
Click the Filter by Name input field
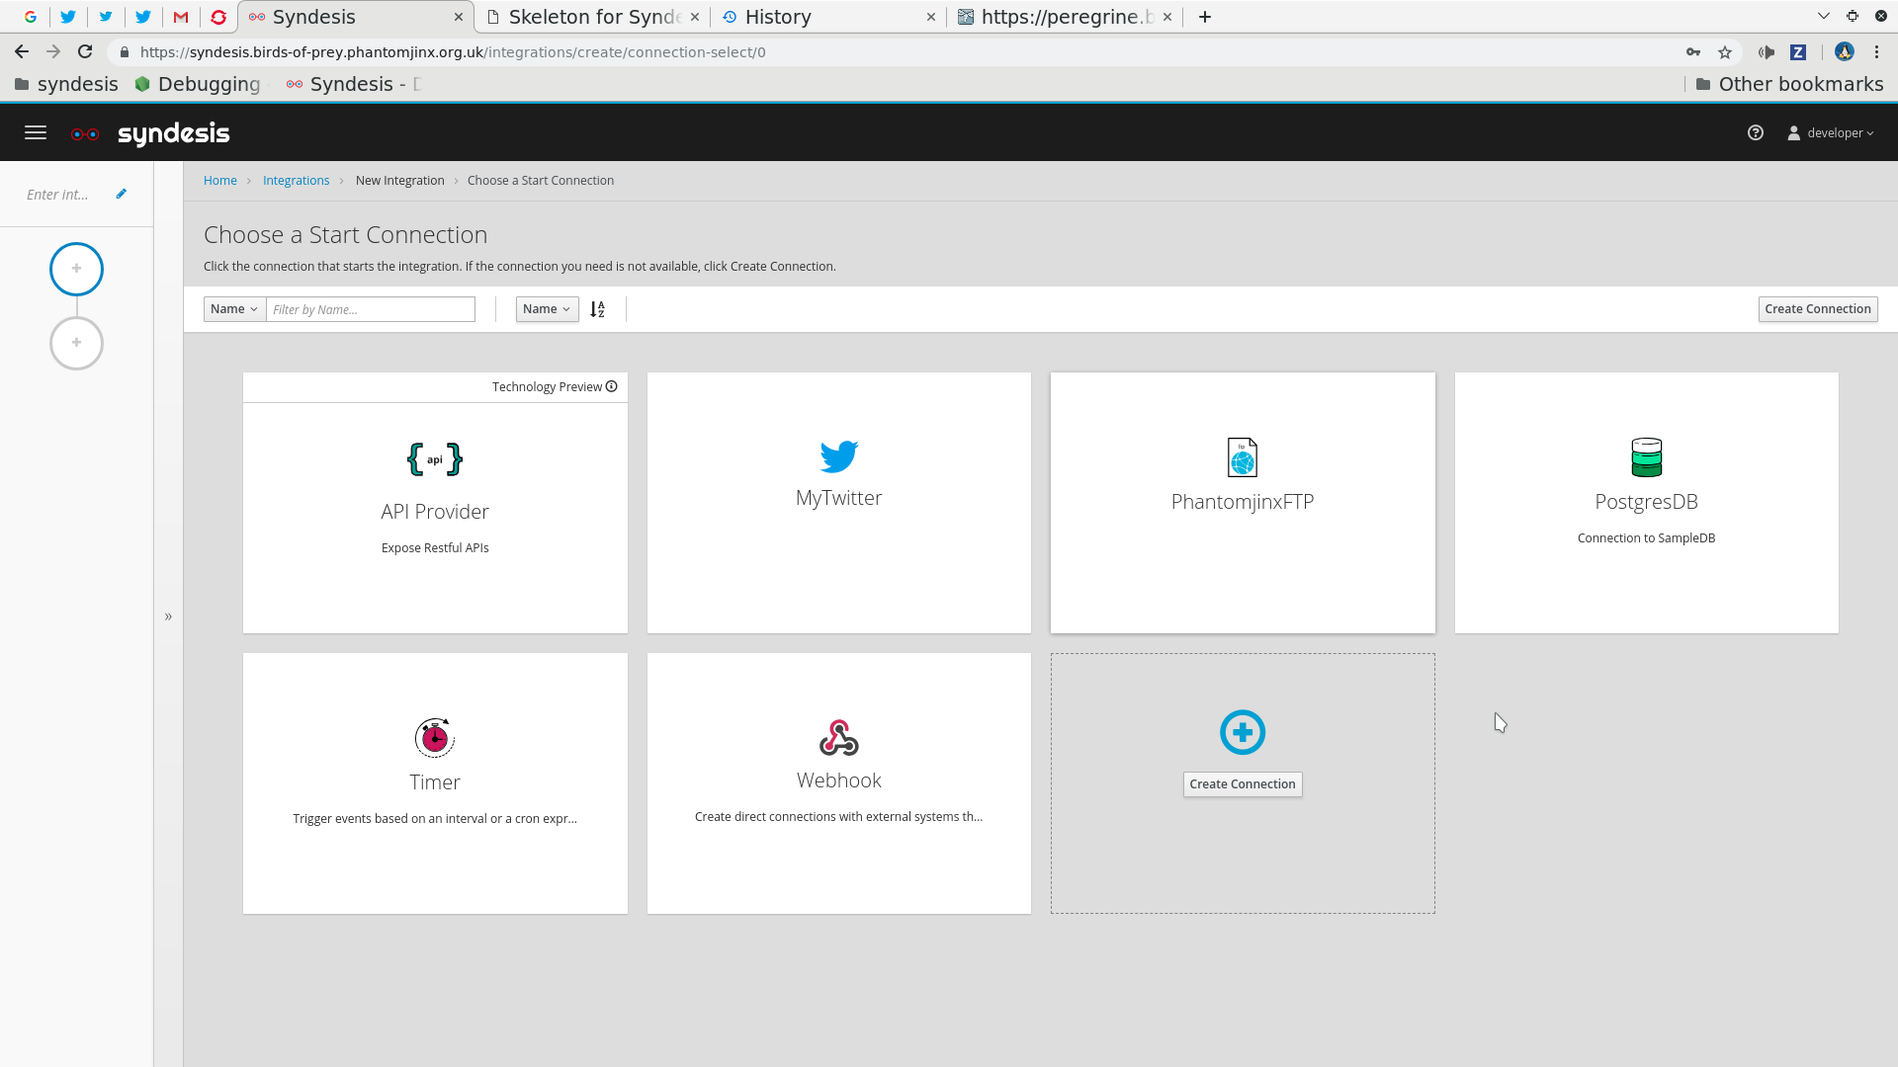(371, 309)
